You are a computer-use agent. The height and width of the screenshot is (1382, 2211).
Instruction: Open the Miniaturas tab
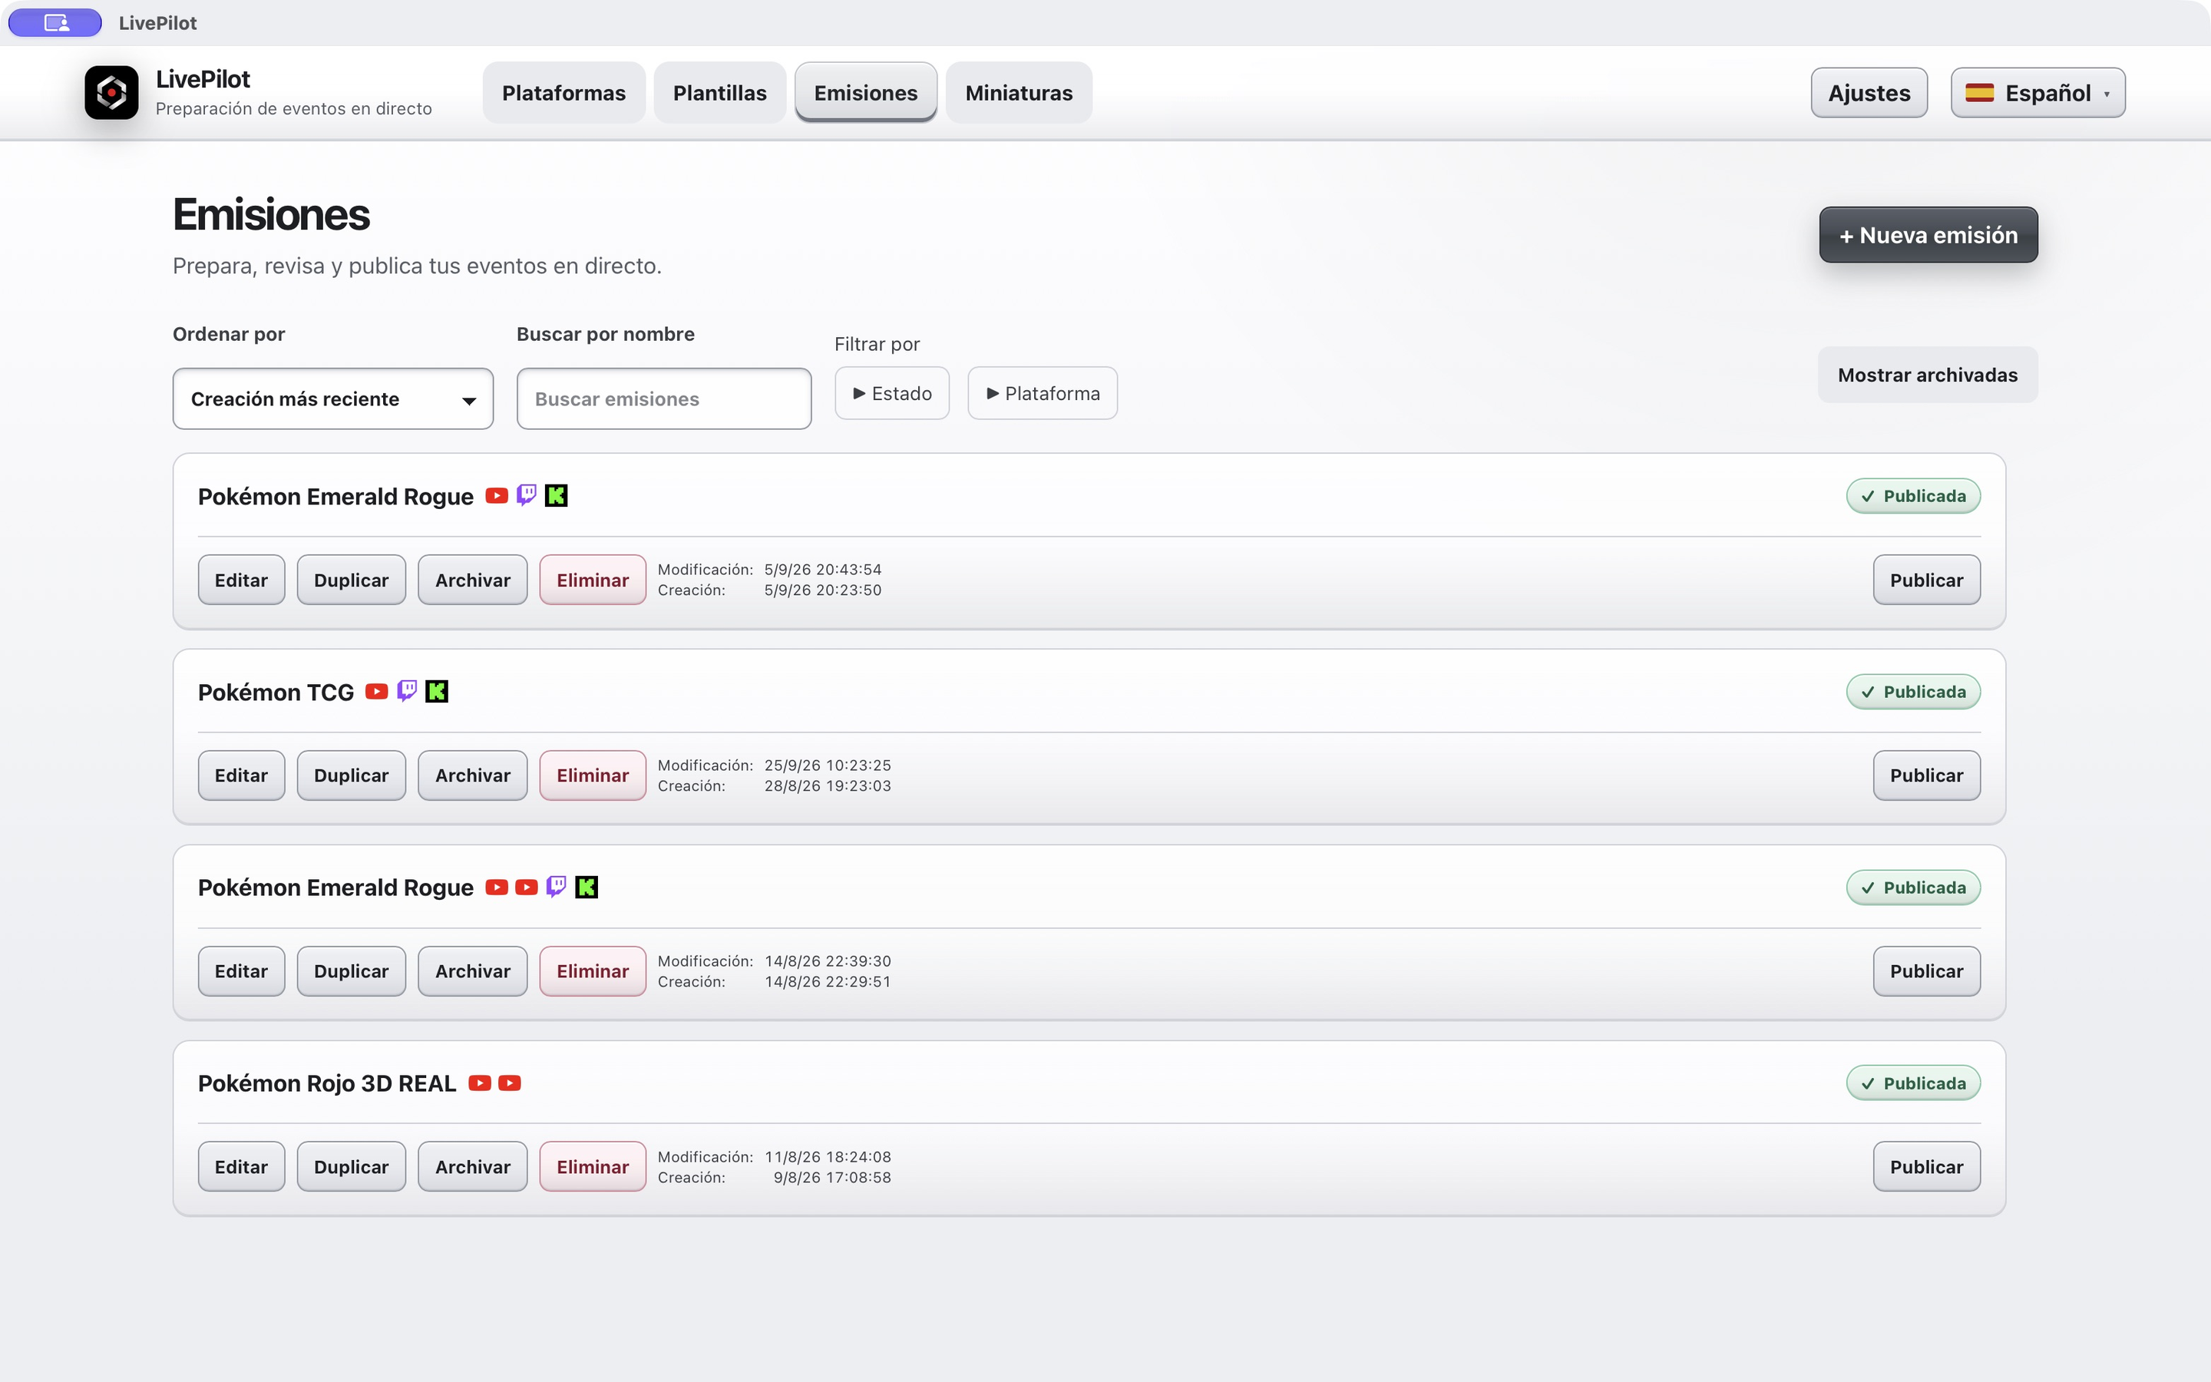coord(1019,92)
